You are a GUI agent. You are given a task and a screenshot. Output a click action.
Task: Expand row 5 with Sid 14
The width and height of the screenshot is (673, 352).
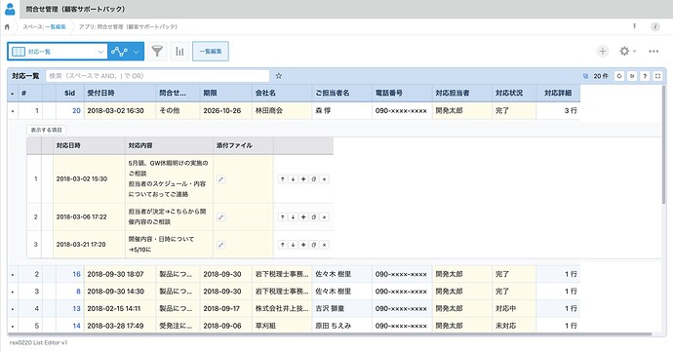pos(13,327)
